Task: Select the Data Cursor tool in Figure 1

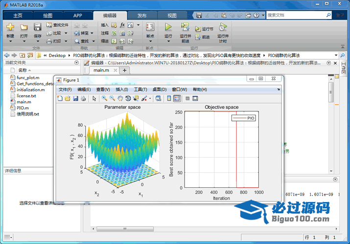Action: (x=136, y=98)
